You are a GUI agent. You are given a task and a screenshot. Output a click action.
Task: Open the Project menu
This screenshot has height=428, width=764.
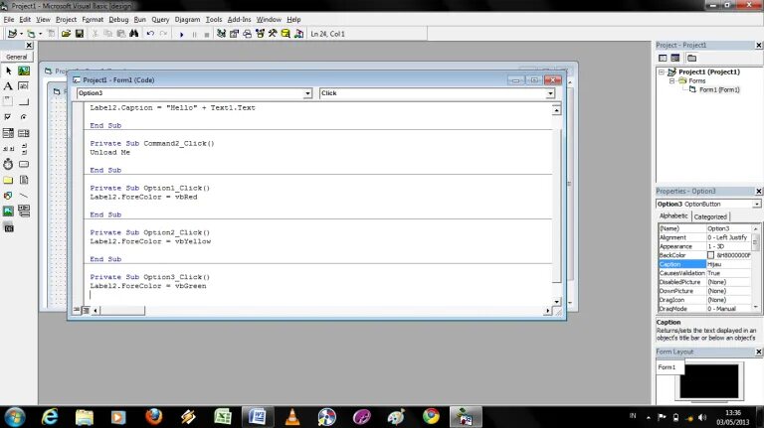coord(67,20)
